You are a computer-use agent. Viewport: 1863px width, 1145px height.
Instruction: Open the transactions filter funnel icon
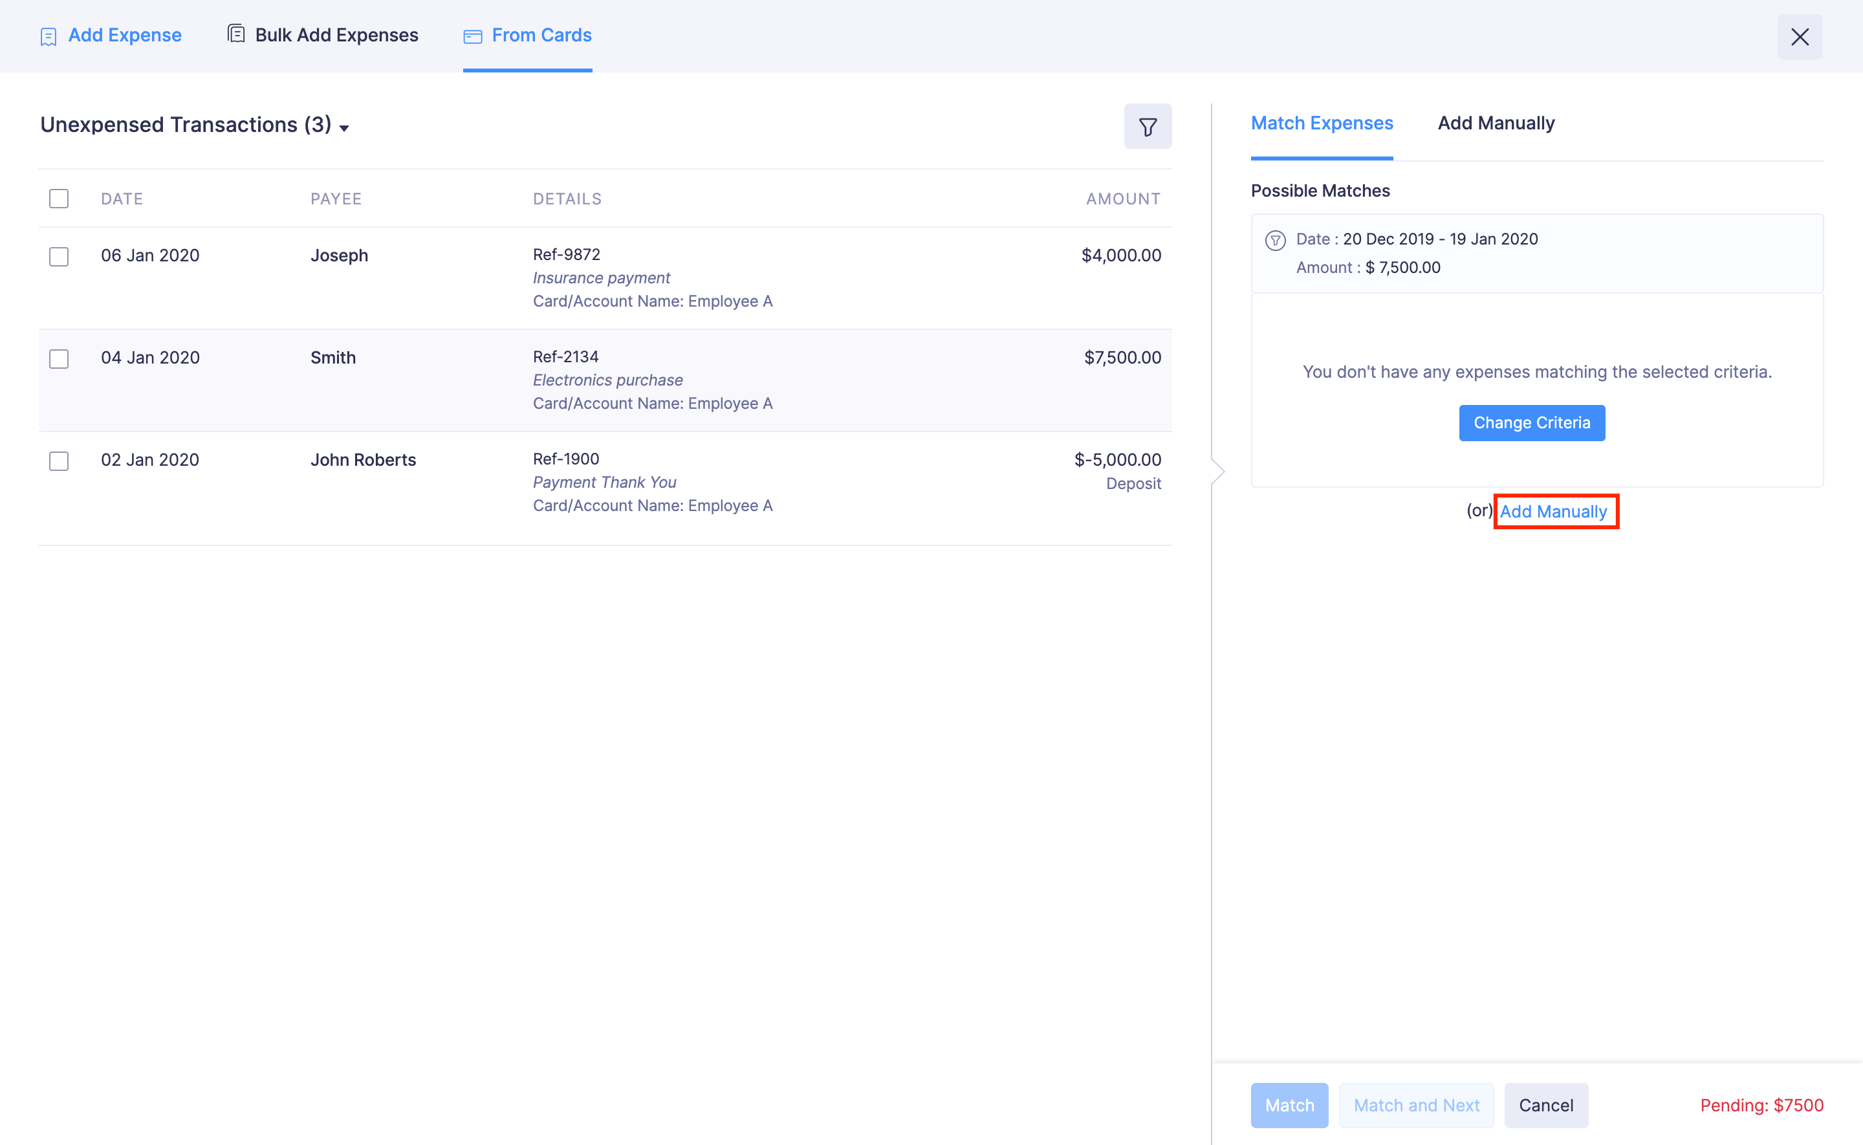pos(1147,125)
